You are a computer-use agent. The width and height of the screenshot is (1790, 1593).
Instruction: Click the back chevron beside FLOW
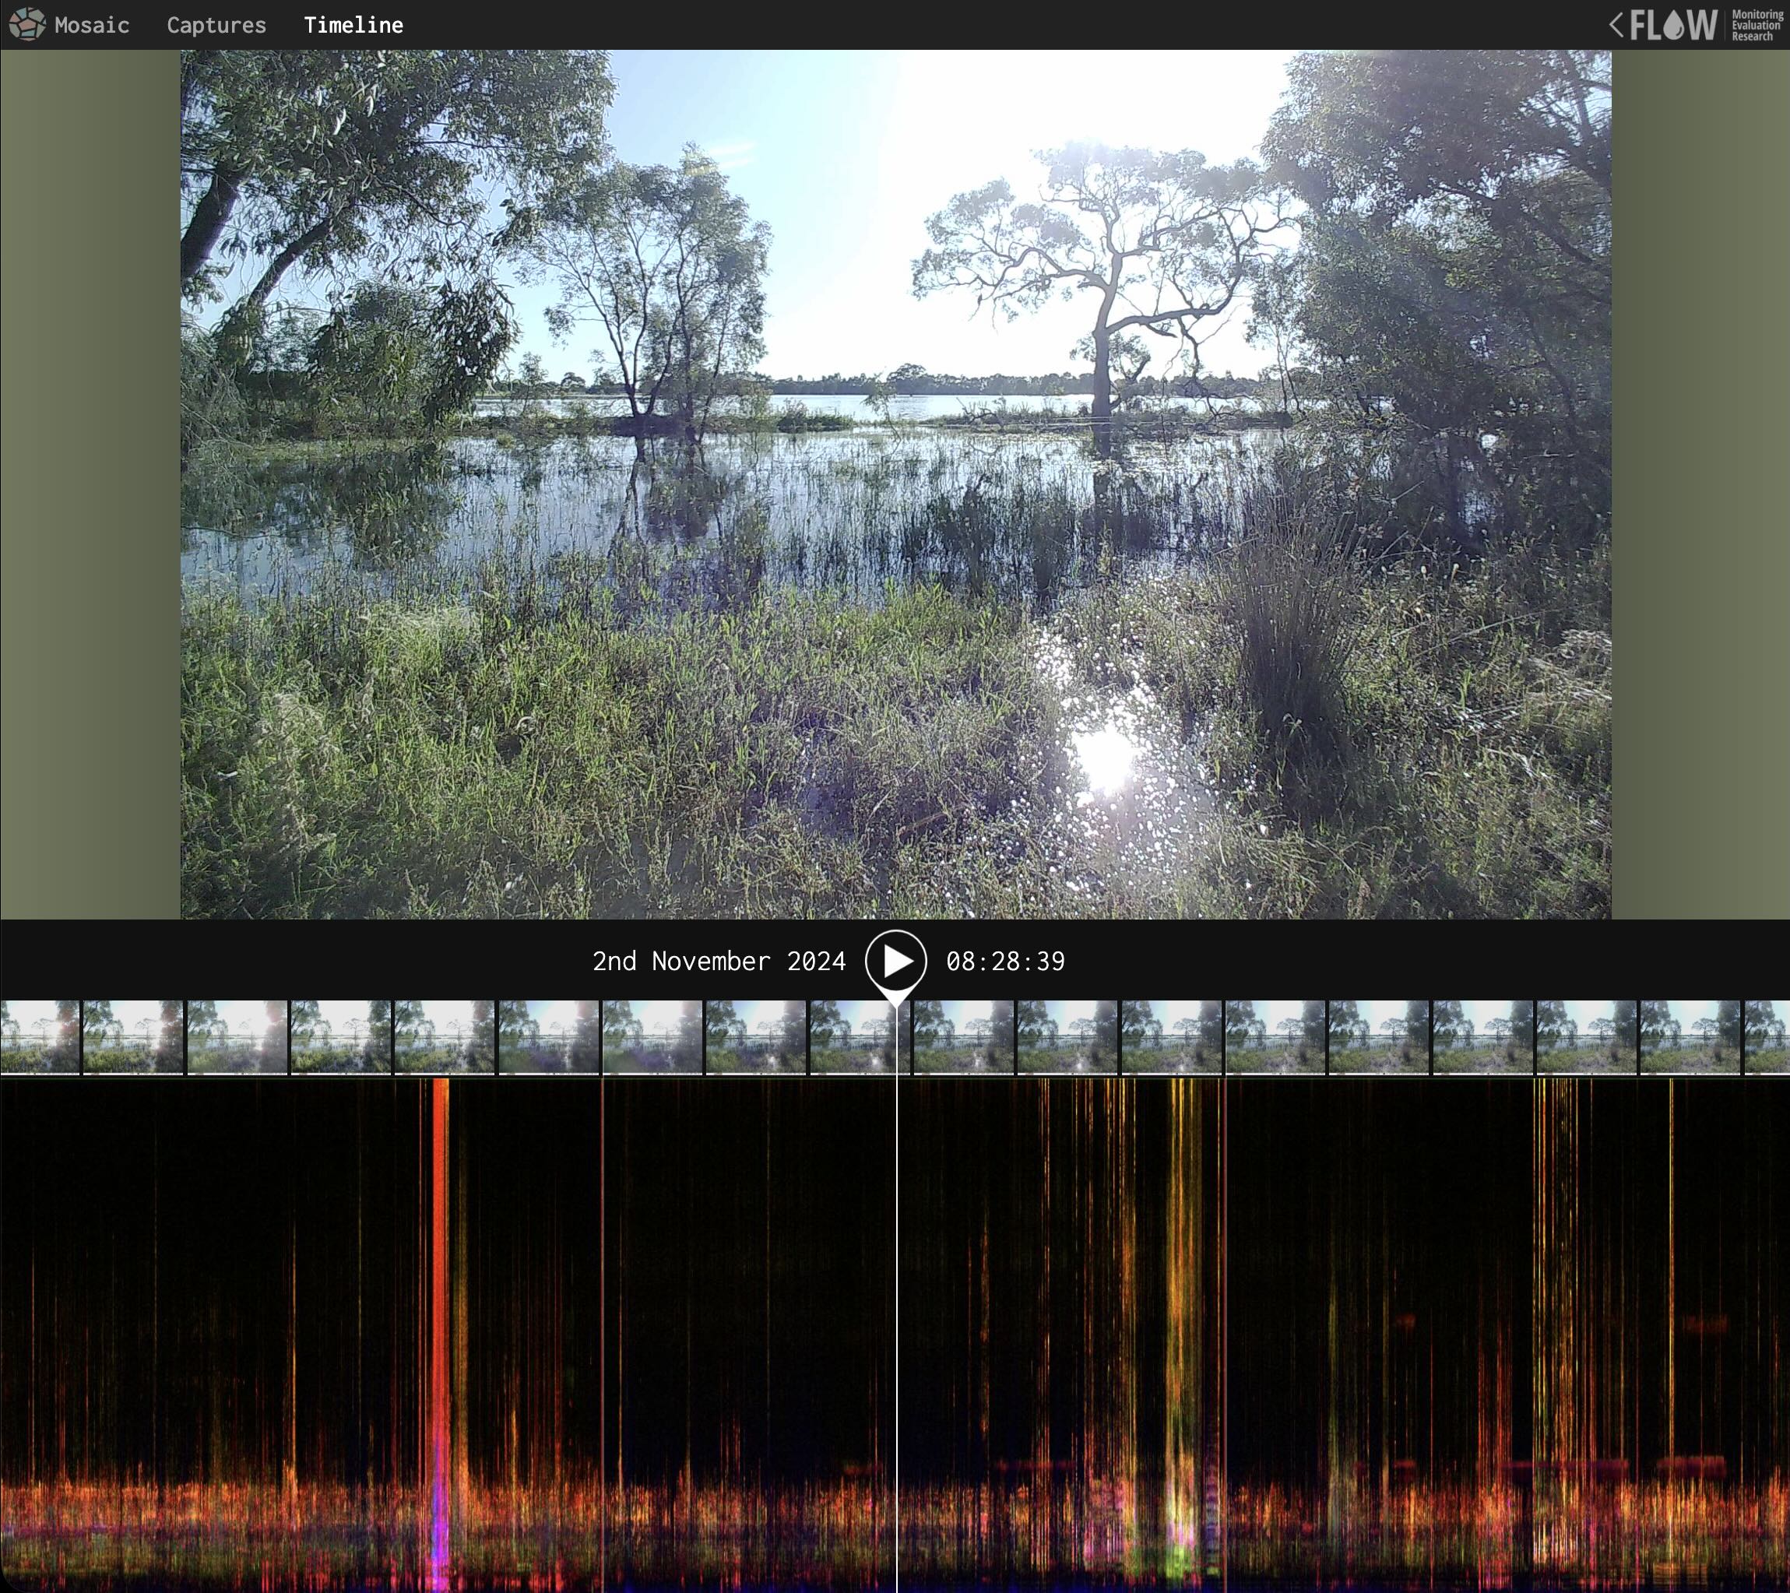(1616, 24)
